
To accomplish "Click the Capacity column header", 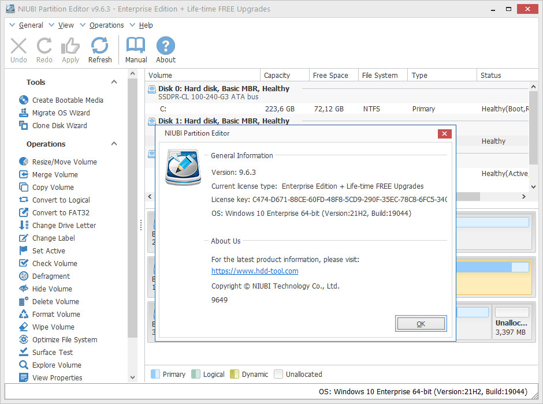I will click(x=285, y=75).
